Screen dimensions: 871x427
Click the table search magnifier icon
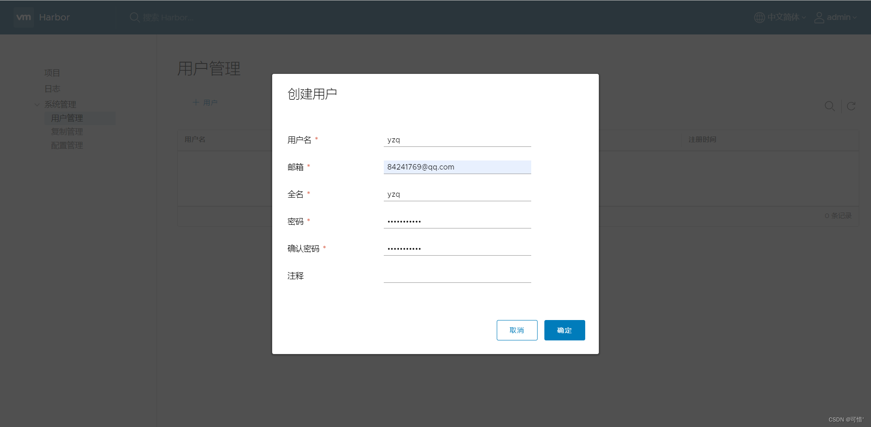pyautogui.click(x=830, y=106)
